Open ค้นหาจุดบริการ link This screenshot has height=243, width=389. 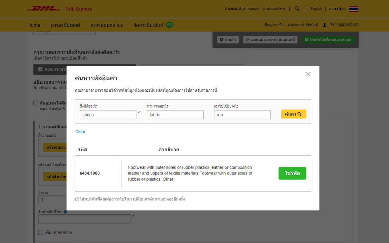(x=274, y=9)
